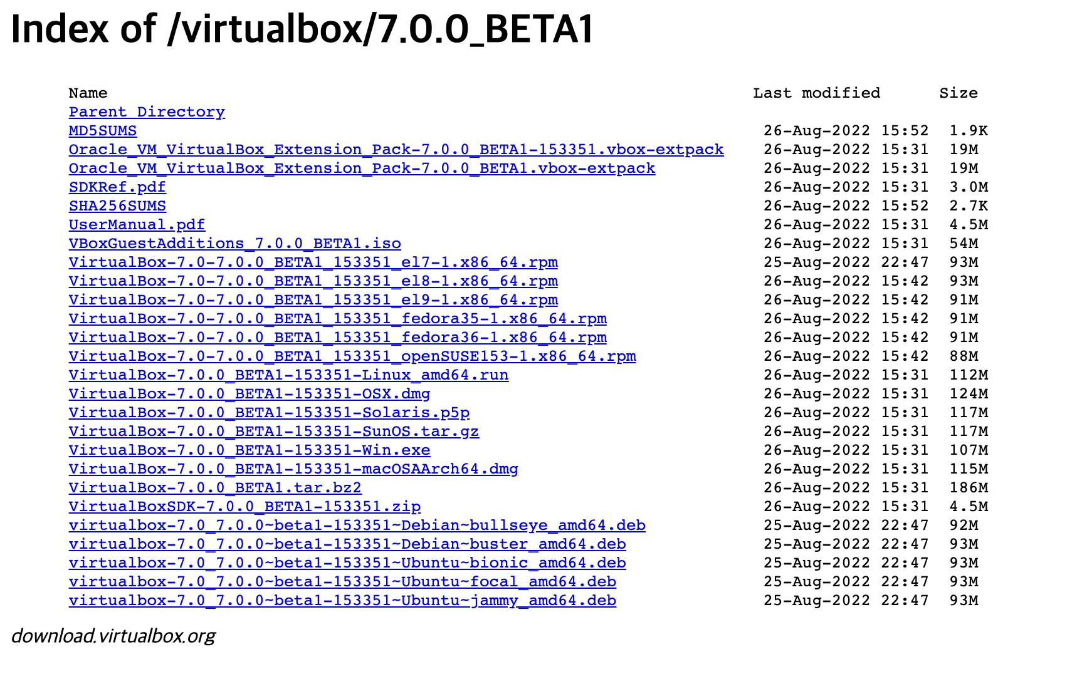Click the 112M size of Linux_amd64.run
The width and height of the screenshot is (1082, 679).
coord(969,375)
